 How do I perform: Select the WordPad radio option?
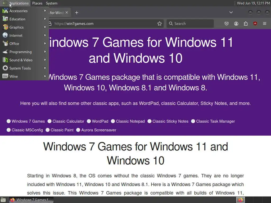pos(89,121)
